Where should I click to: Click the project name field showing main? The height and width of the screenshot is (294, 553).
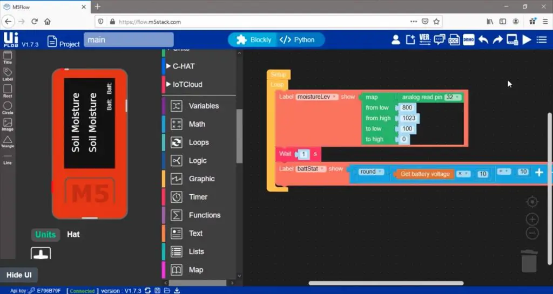pos(129,40)
